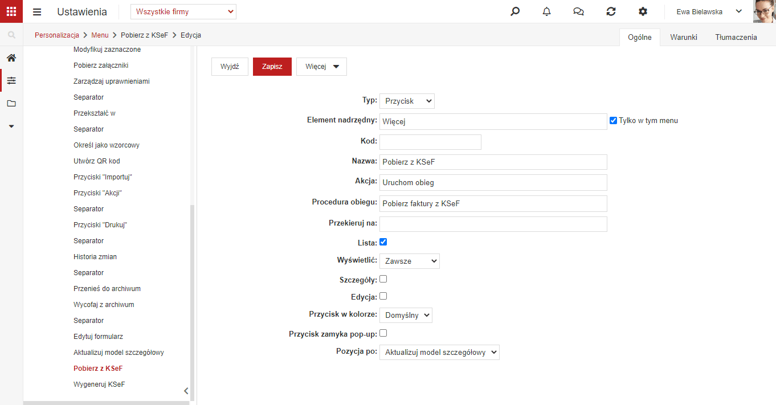This screenshot has height=405, width=776.
Task: Switch to the Warunki tab
Action: (x=684, y=37)
